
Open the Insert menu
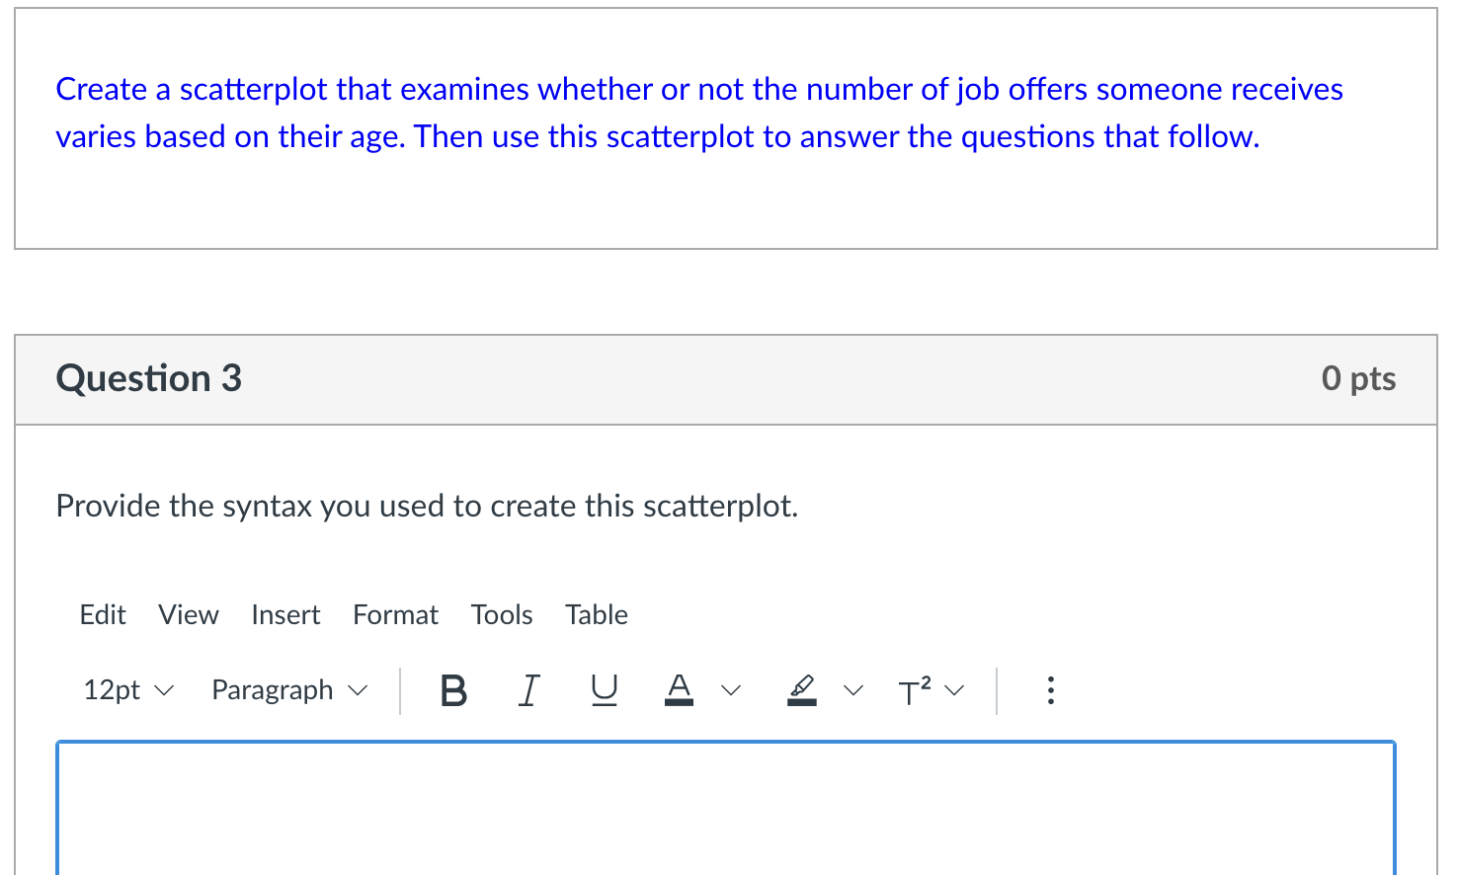[285, 614]
